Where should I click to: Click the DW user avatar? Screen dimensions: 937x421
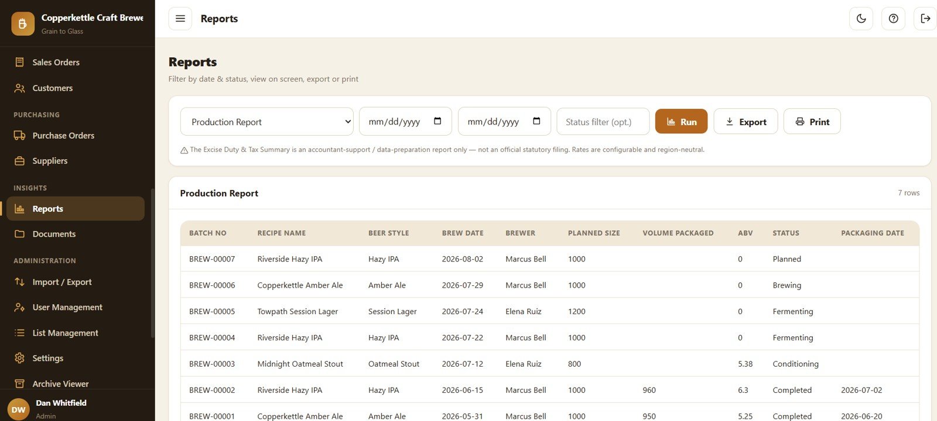19,409
